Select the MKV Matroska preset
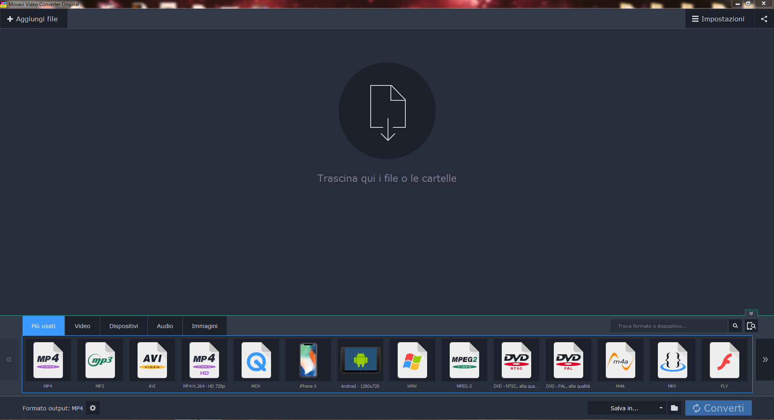The image size is (774, 420). pyautogui.click(x=672, y=361)
